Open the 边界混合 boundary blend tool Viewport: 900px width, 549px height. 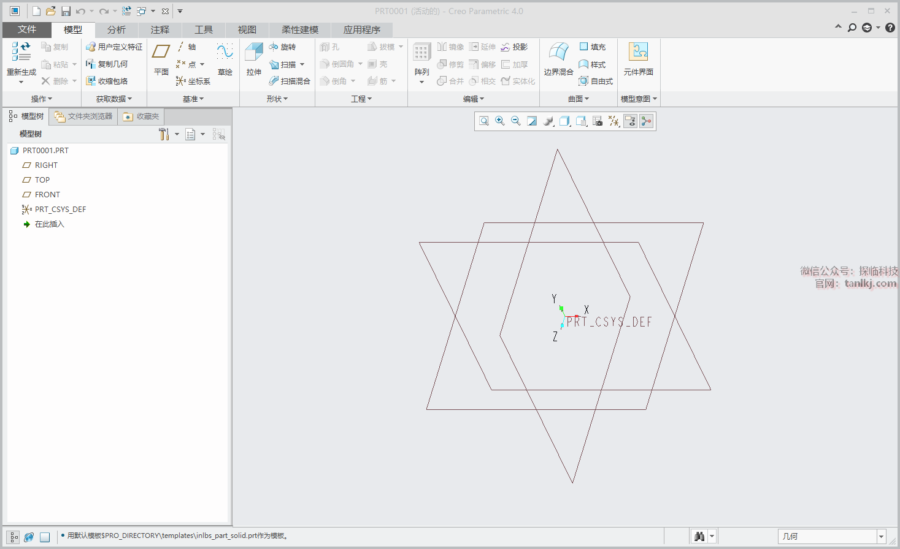558,59
